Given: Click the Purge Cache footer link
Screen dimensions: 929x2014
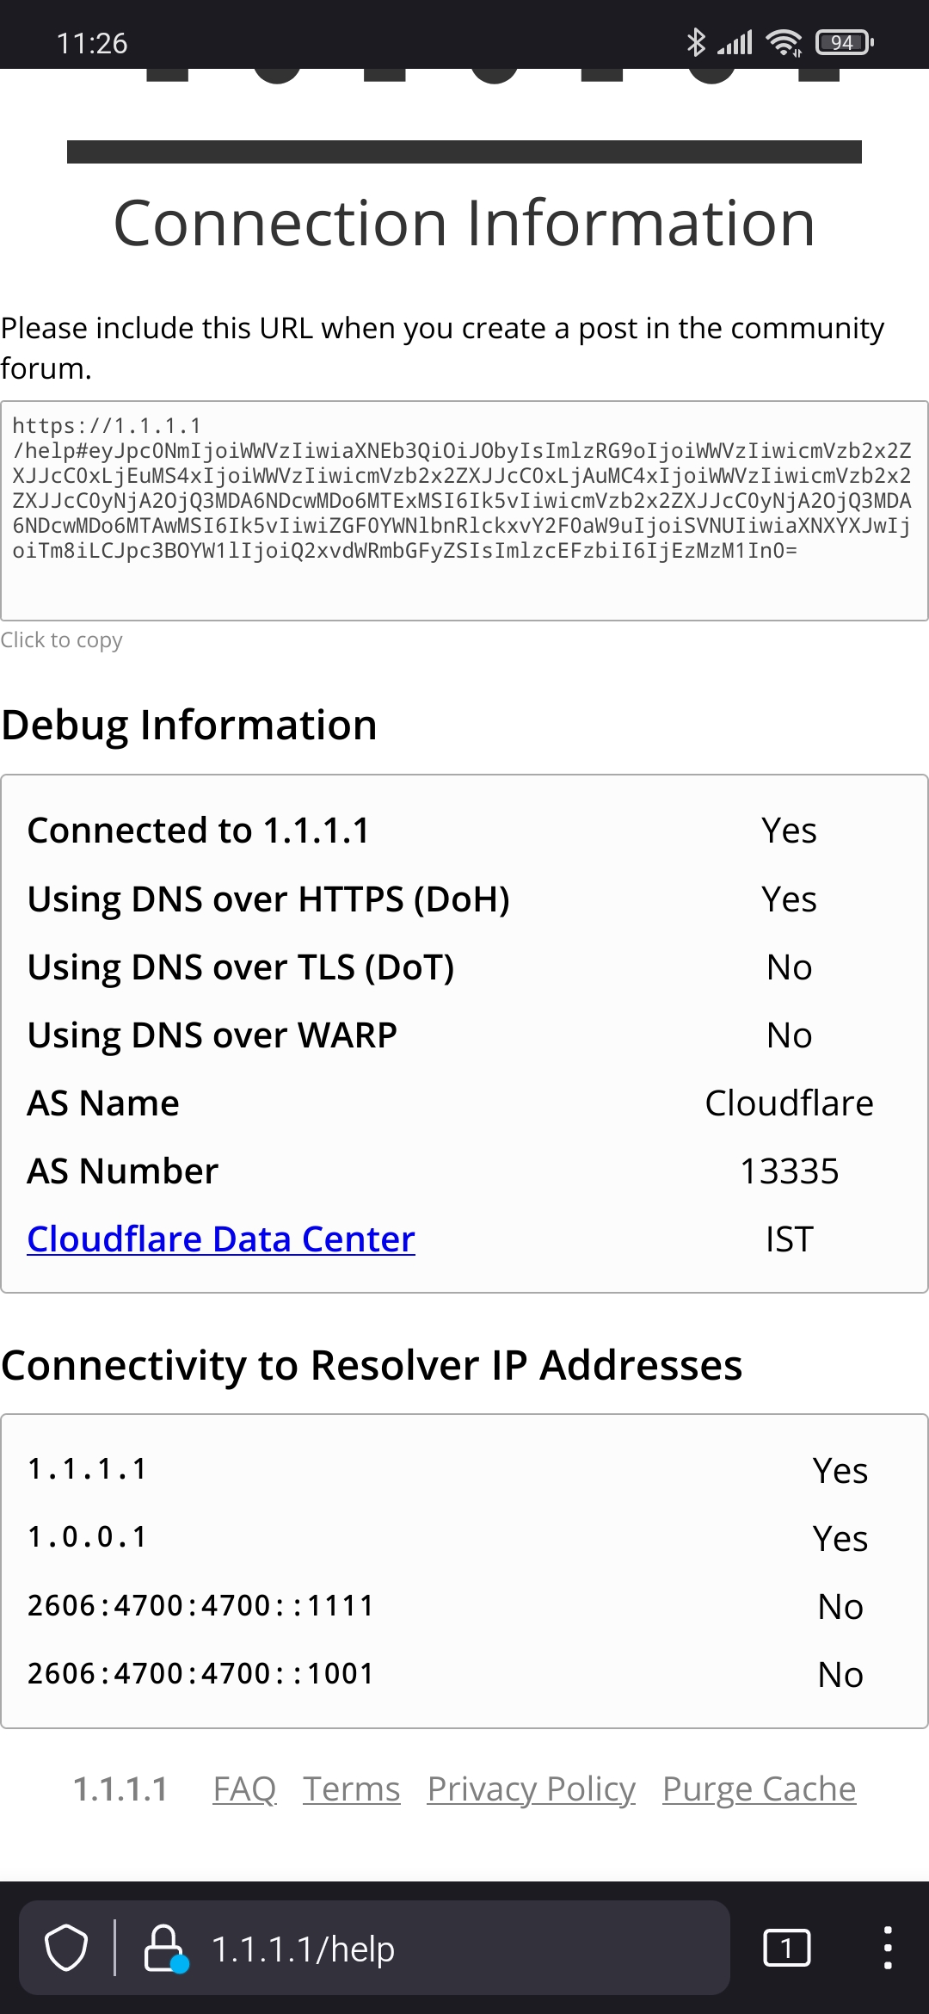Looking at the screenshot, I should point(759,1789).
